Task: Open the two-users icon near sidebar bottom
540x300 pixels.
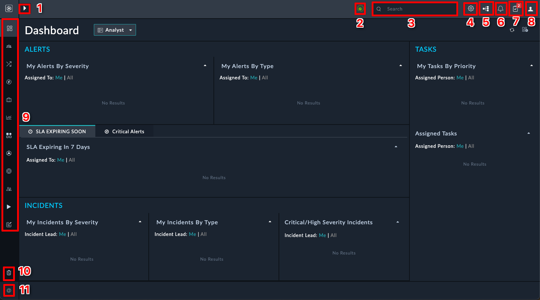Action: (x=9, y=189)
